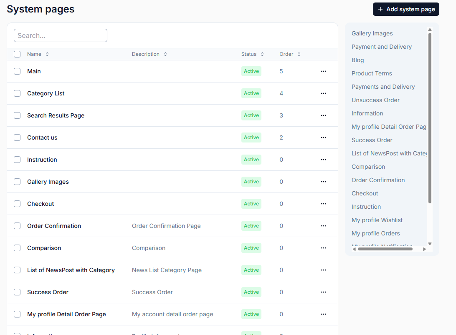This screenshot has width=456, height=335.
Task: Select Success Order in the sidebar list
Action: 372,140
